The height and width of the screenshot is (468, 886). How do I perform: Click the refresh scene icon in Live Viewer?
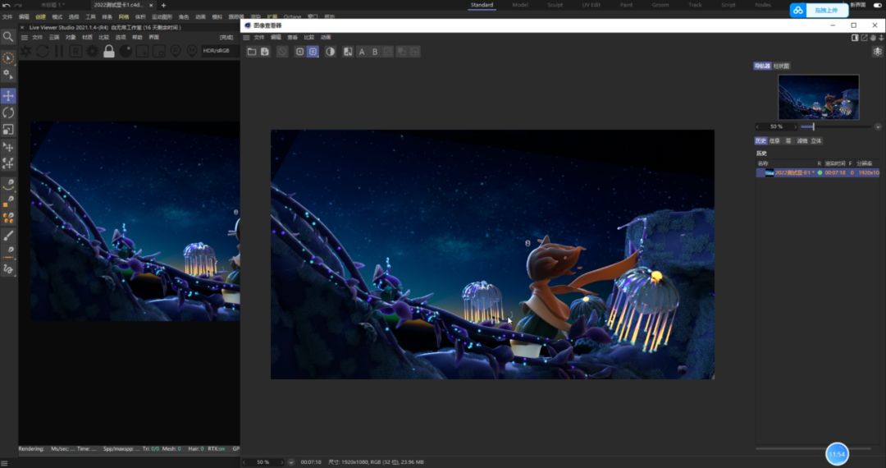pos(43,52)
